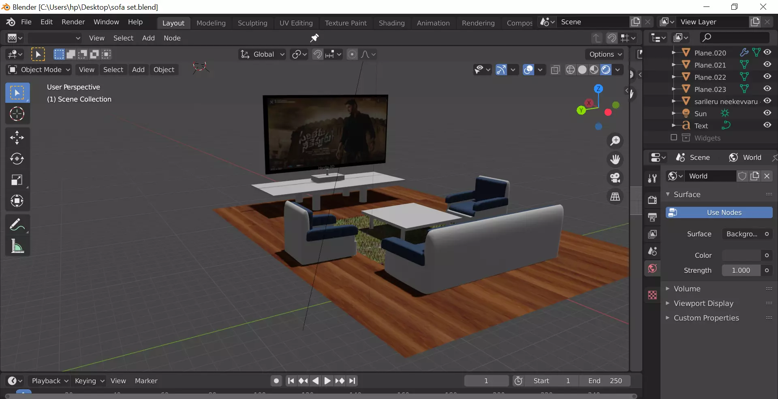
Task: Open the File menu
Action: [26, 22]
